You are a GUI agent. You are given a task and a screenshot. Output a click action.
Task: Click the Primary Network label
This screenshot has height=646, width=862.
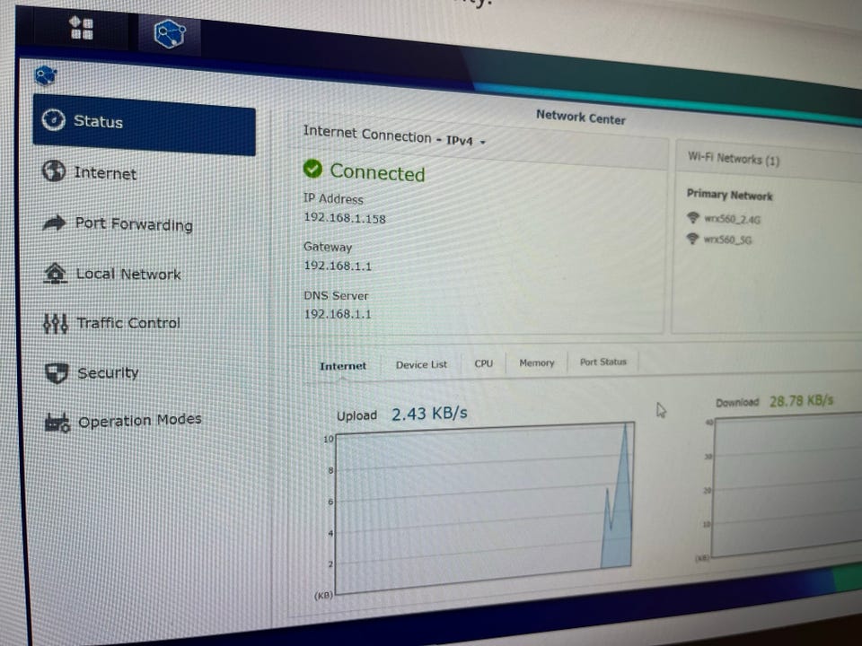click(x=729, y=195)
